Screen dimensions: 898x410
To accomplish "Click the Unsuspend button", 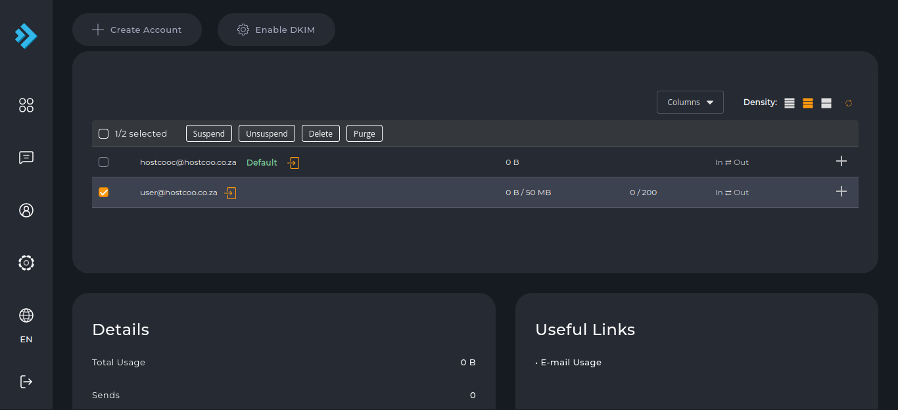I will [x=267, y=133].
